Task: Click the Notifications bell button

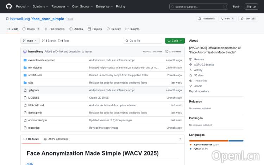Action: tap(207, 19)
